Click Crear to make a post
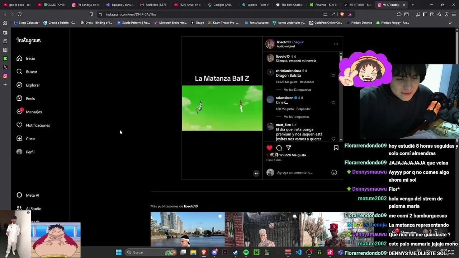This screenshot has width=459, height=258. tap(26, 139)
